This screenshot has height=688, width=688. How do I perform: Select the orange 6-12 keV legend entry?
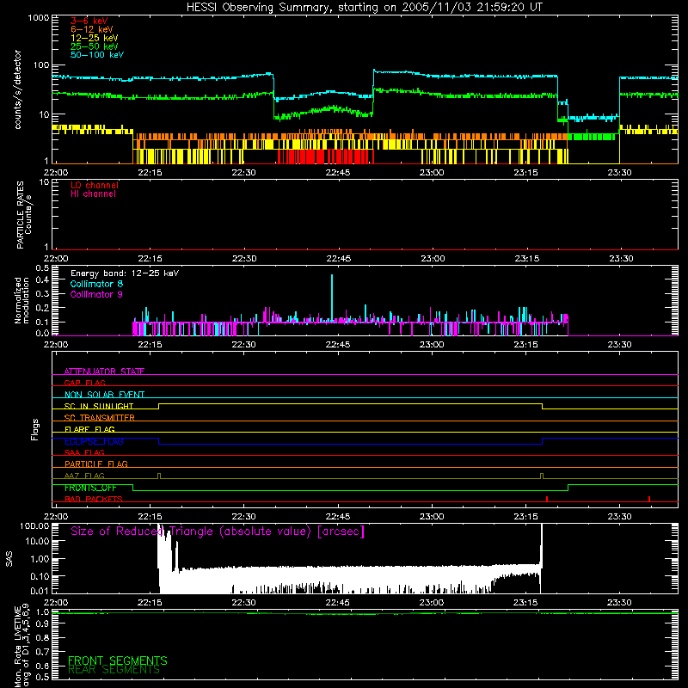coord(91,29)
